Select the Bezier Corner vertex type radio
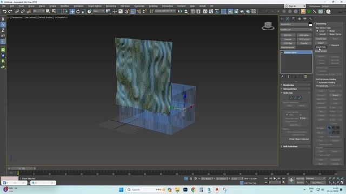This screenshot has width=346, height=194. tap(328, 34)
